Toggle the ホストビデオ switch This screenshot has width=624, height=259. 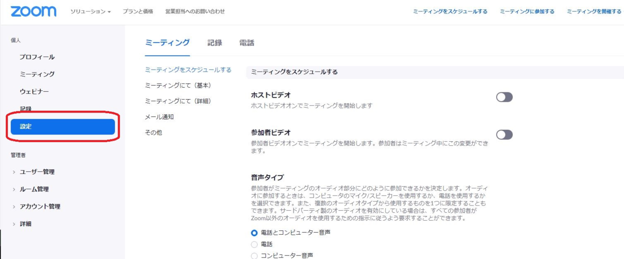[x=504, y=97]
